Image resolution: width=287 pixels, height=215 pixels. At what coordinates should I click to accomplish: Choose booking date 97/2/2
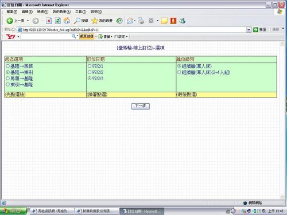click(x=90, y=72)
